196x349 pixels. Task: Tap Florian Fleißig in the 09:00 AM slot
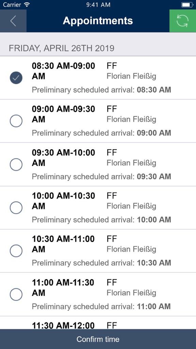(131, 119)
